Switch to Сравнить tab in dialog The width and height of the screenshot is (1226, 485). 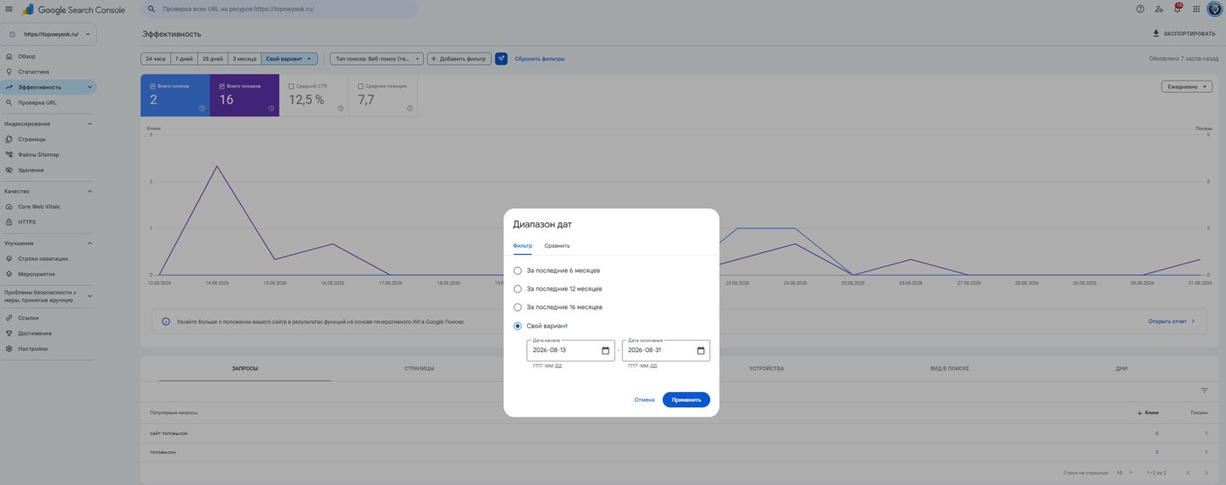557,246
